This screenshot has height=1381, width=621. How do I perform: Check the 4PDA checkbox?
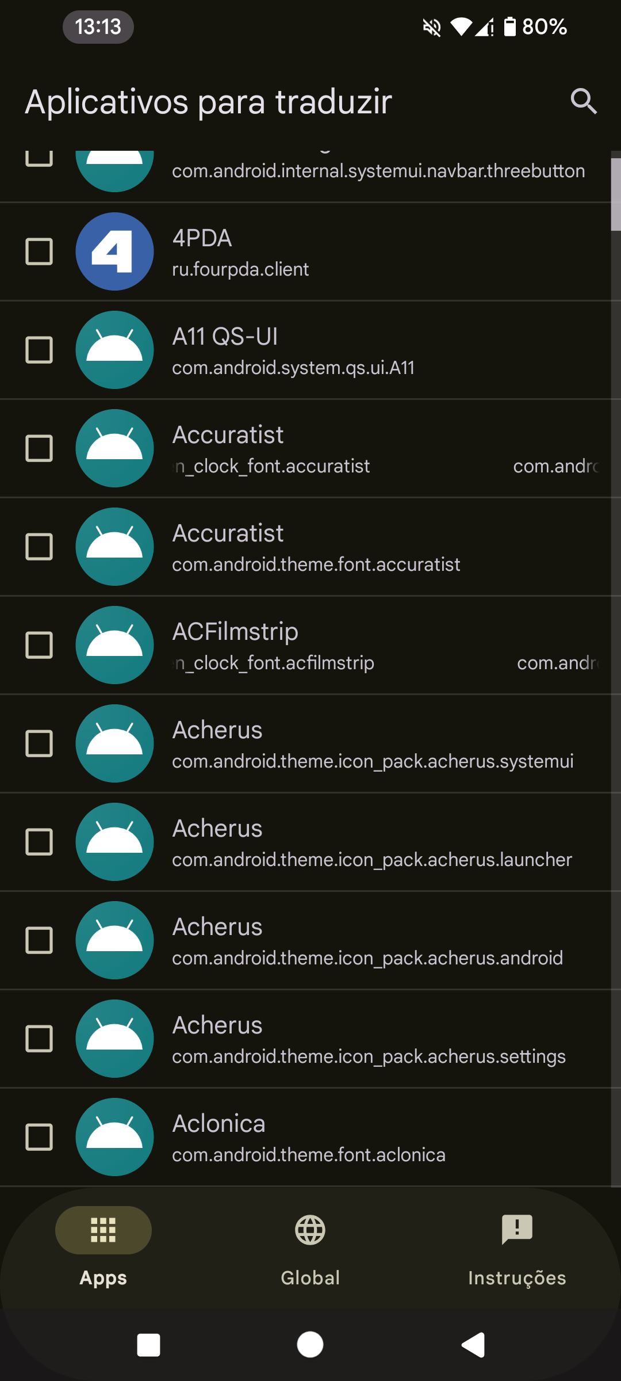tap(39, 252)
